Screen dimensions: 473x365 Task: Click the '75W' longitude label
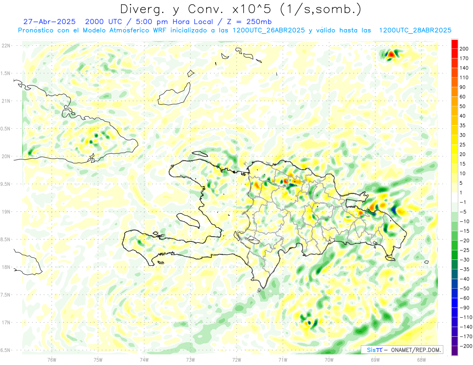pyautogui.click(x=98, y=360)
